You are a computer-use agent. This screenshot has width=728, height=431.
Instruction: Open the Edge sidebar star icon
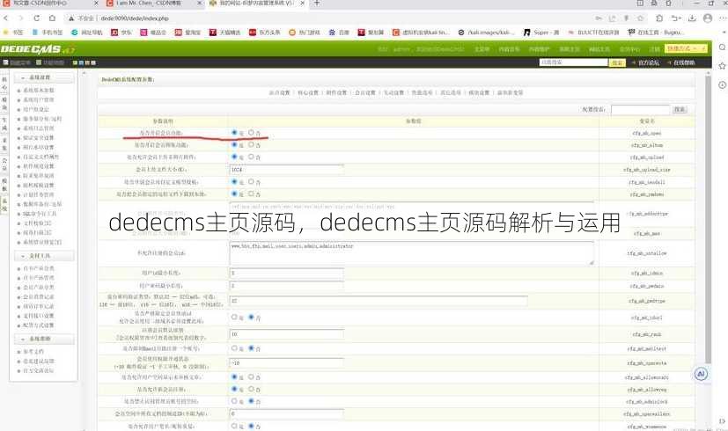(x=722, y=66)
